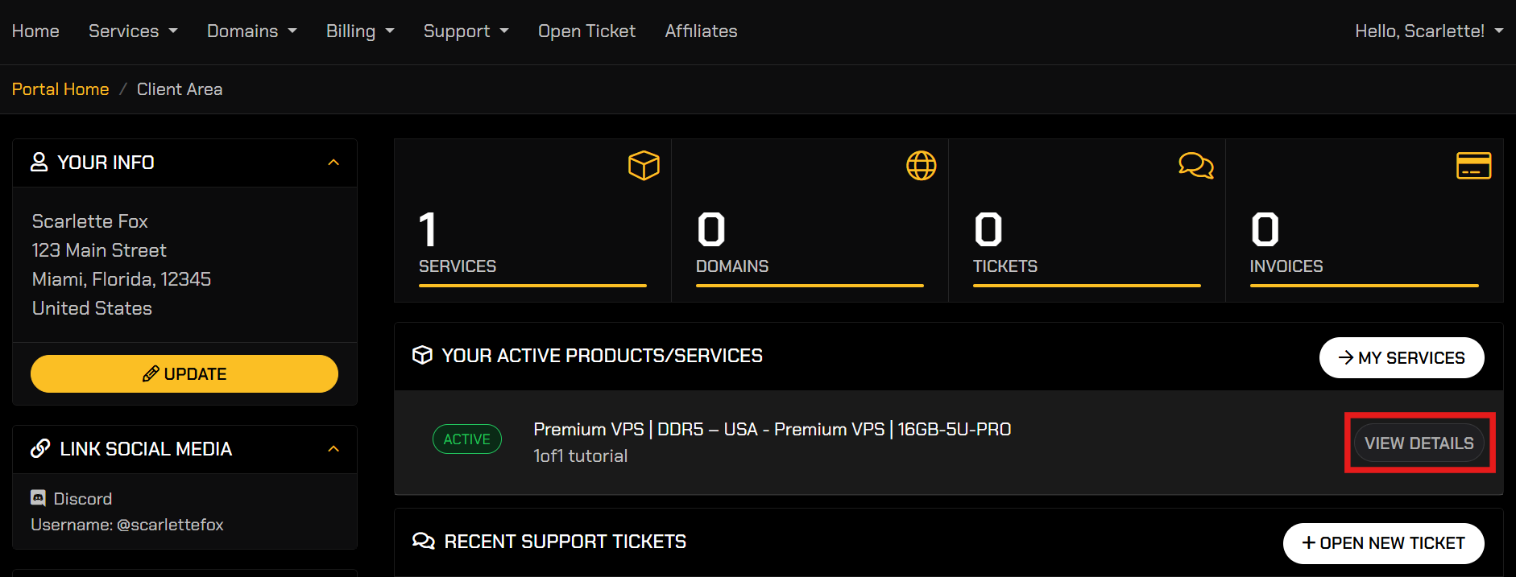Open the 0 Tickets stat tile
1516x577 pixels.
[1087, 220]
